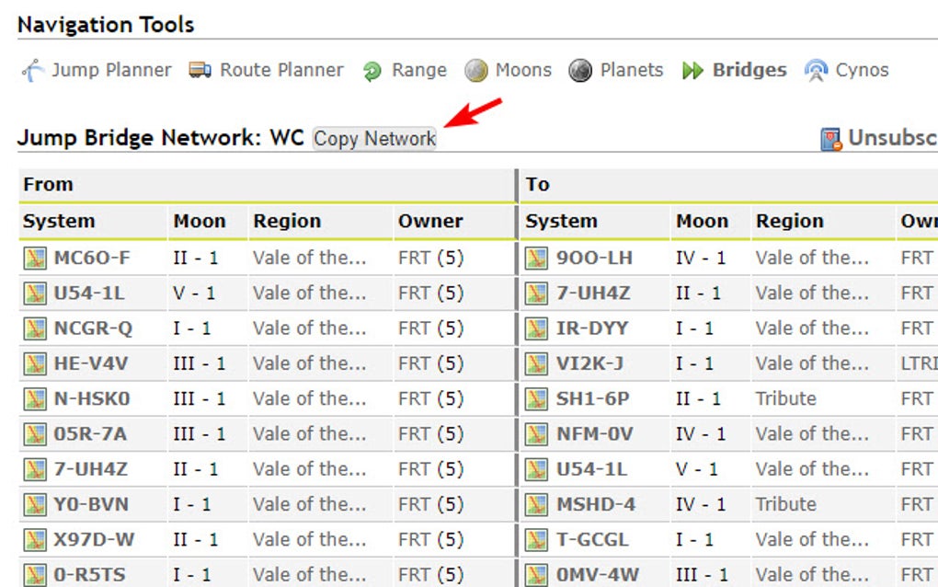
Task: Go to the Moons page
Action: click(x=523, y=70)
